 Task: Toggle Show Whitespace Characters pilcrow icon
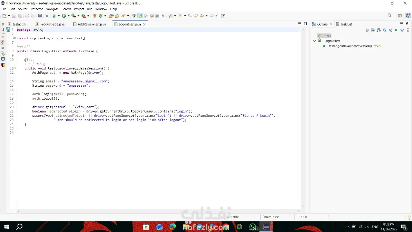pyautogui.click(x=163, y=16)
